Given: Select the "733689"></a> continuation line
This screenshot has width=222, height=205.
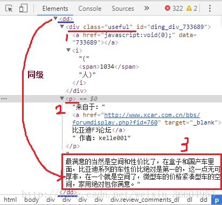Looking at the screenshot, I should click(x=95, y=42).
